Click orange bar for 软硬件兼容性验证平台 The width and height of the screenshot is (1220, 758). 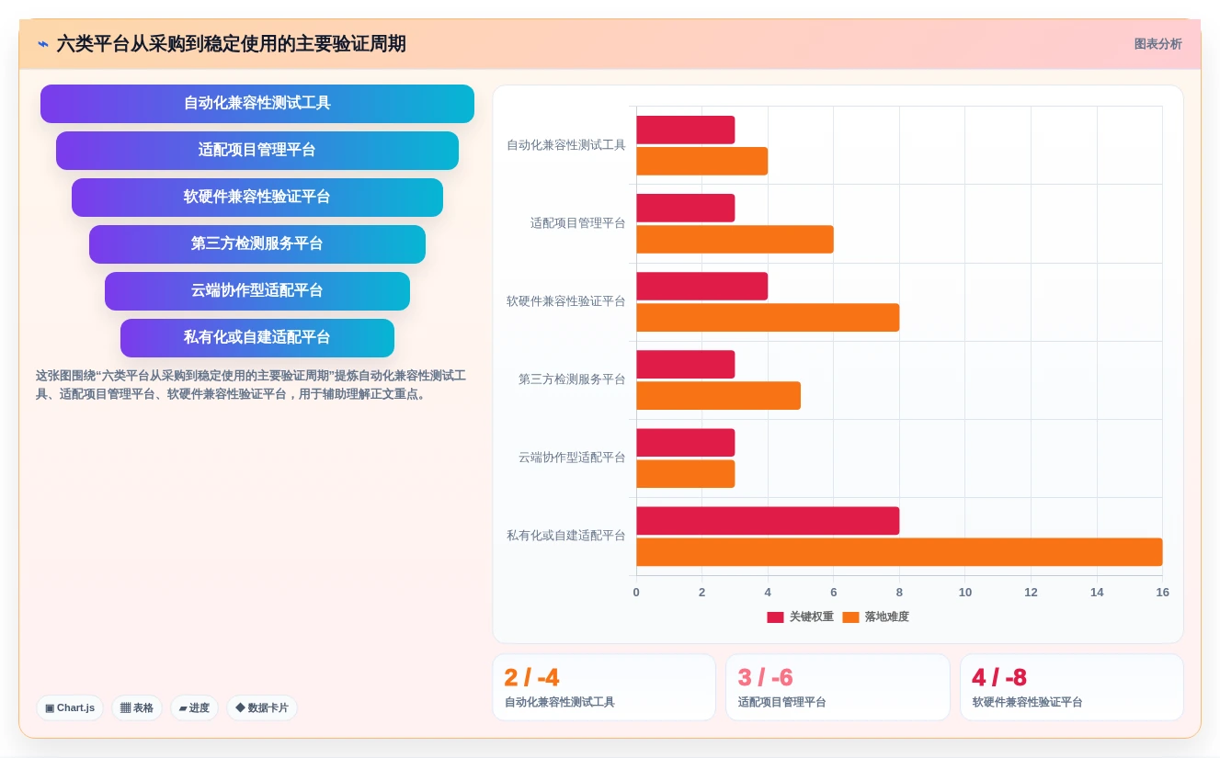click(x=768, y=317)
